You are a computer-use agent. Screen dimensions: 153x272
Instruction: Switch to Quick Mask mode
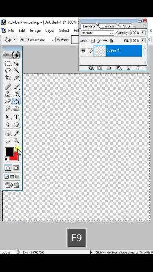point(16,168)
